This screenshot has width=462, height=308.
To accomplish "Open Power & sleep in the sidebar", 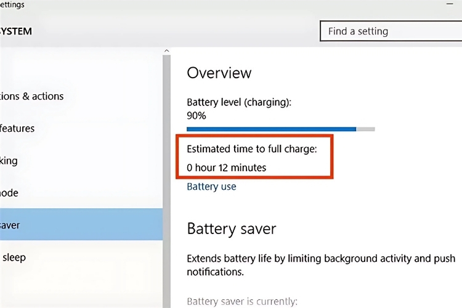I will pyautogui.click(x=14, y=257).
